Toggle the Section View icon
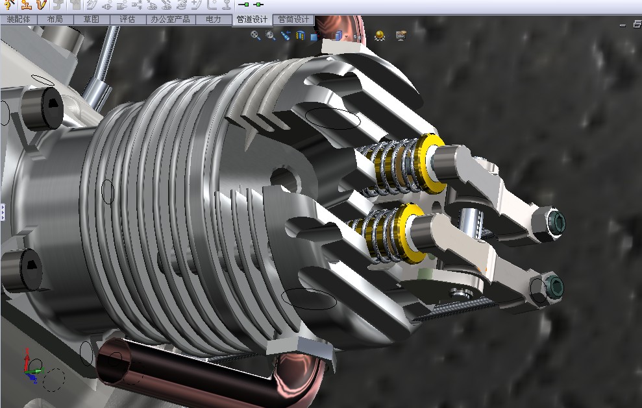The image size is (642, 408). pyautogui.click(x=300, y=36)
